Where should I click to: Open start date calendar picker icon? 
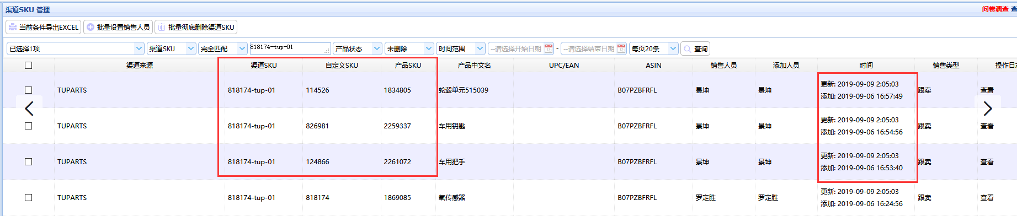(549, 48)
